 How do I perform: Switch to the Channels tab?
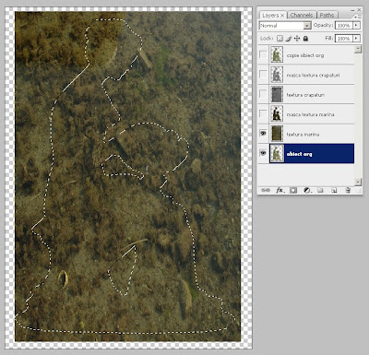pyautogui.click(x=302, y=15)
